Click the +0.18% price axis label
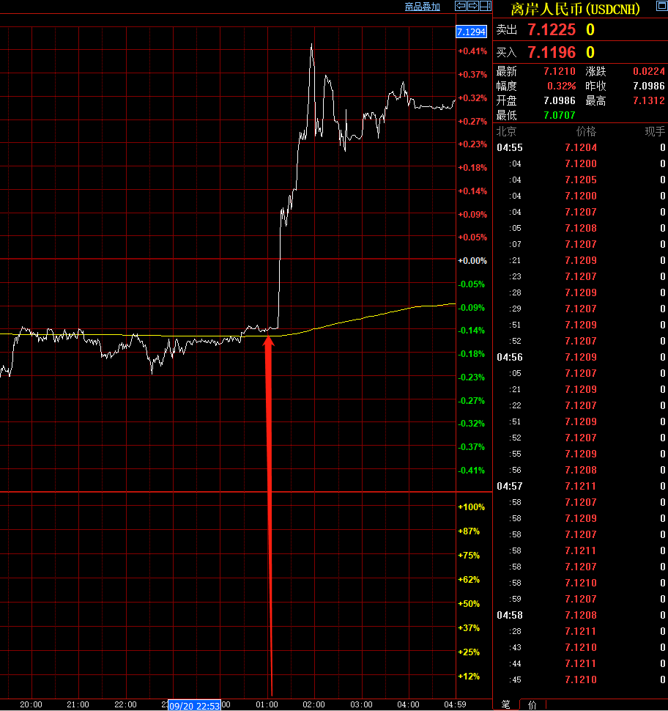This screenshot has height=711, width=668. (472, 168)
